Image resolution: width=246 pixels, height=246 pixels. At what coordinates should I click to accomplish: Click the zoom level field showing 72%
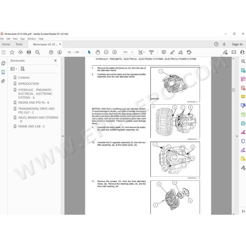pyautogui.click(x=125, y=52)
